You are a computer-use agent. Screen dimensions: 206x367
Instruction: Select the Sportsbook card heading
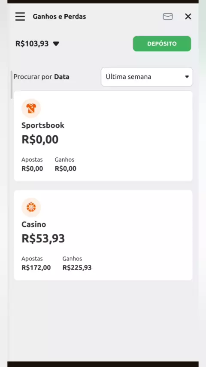[x=43, y=125]
